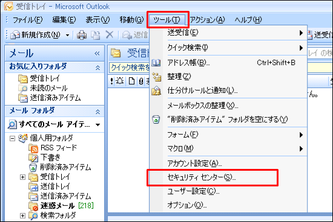
Task: Open フォーム(F) submenu
Action: (228, 135)
